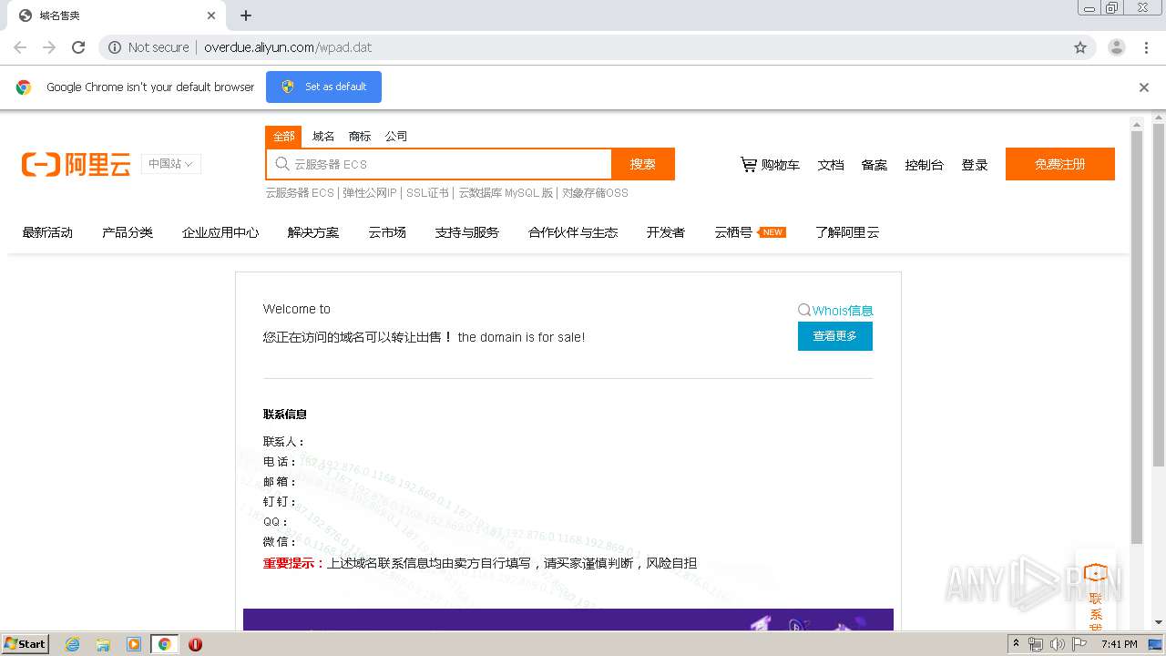Screen dimensions: 1166x656
Task: Open the 支持与服务 menu
Action: [467, 232]
